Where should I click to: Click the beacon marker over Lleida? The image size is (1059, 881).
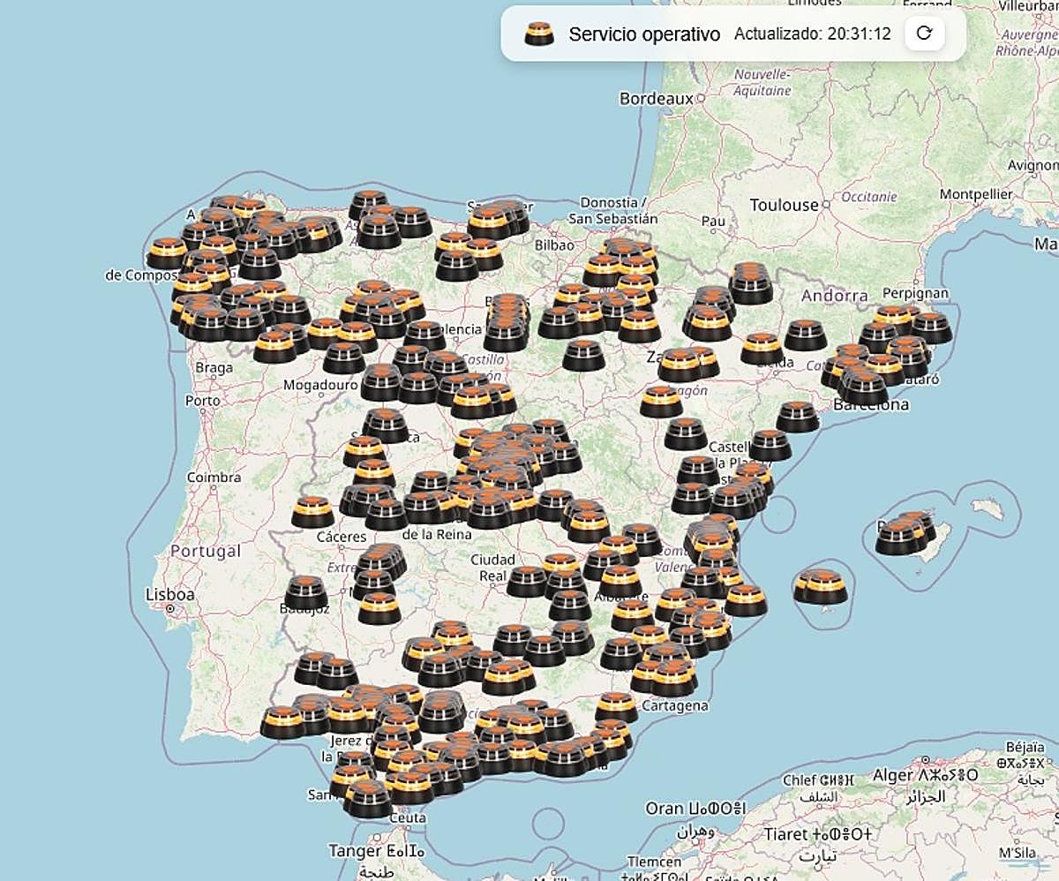coord(762,348)
